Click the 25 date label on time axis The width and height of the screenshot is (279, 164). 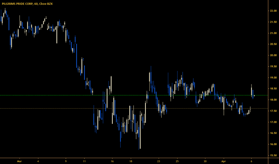[177, 161]
